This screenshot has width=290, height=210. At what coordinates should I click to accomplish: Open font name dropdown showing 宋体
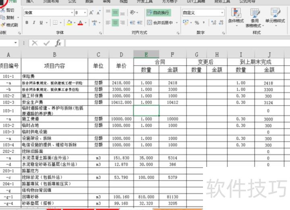(x=72, y=13)
